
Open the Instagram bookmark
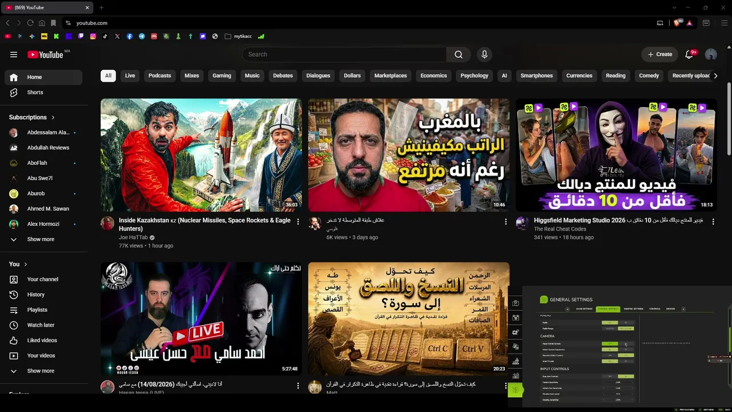(x=93, y=36)
